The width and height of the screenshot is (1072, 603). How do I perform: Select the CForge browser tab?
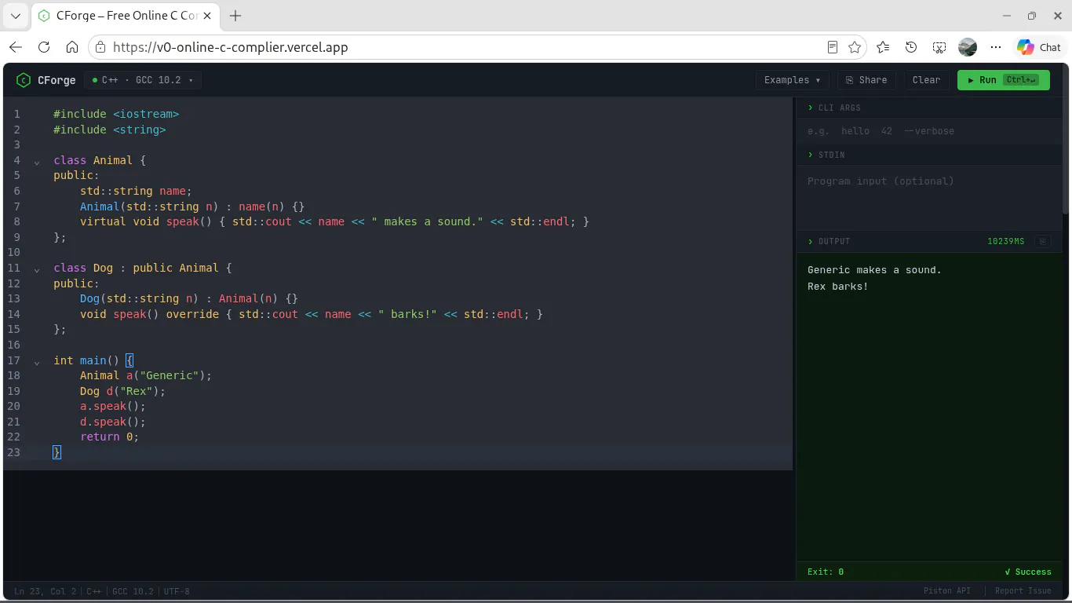click(126, 16)
